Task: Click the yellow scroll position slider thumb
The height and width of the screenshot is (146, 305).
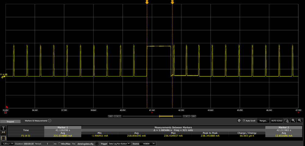Action: coord(166,116)
